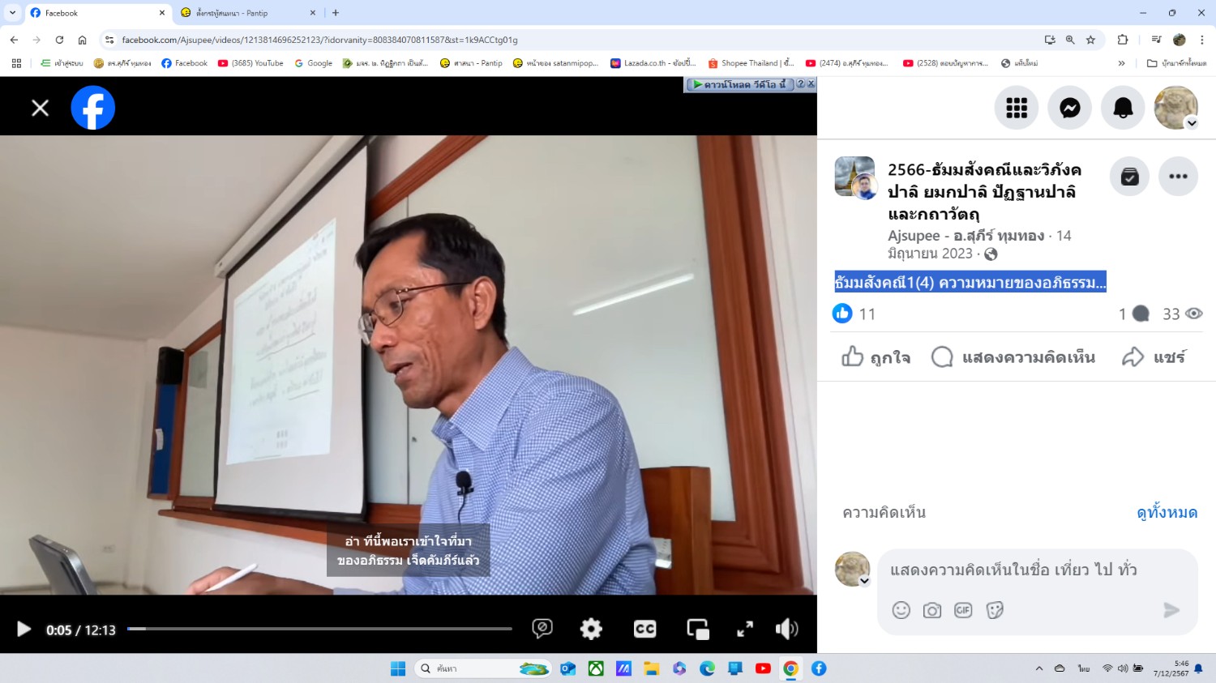Switch commenting identity via avatar dropdown
The height and width of the screenshot is (683, 1216).
[853, 570]
